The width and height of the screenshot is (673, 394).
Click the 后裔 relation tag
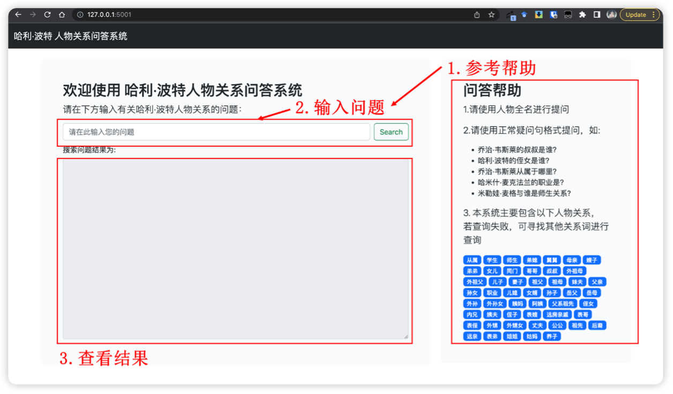[x=597, y=325]
